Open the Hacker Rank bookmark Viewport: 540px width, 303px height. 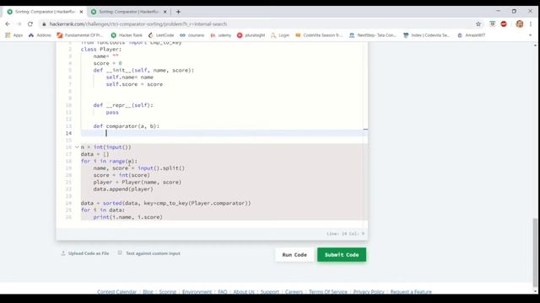click(x=127, y=35)
